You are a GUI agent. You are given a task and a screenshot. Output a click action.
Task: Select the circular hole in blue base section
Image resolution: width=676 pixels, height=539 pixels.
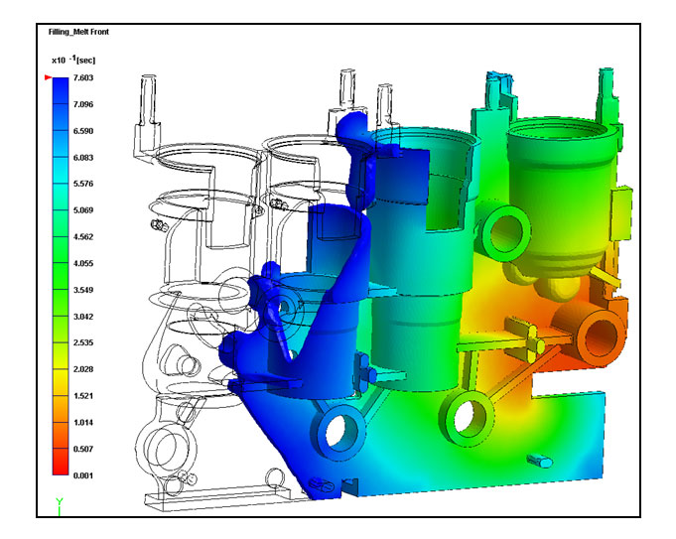(337, 429)
